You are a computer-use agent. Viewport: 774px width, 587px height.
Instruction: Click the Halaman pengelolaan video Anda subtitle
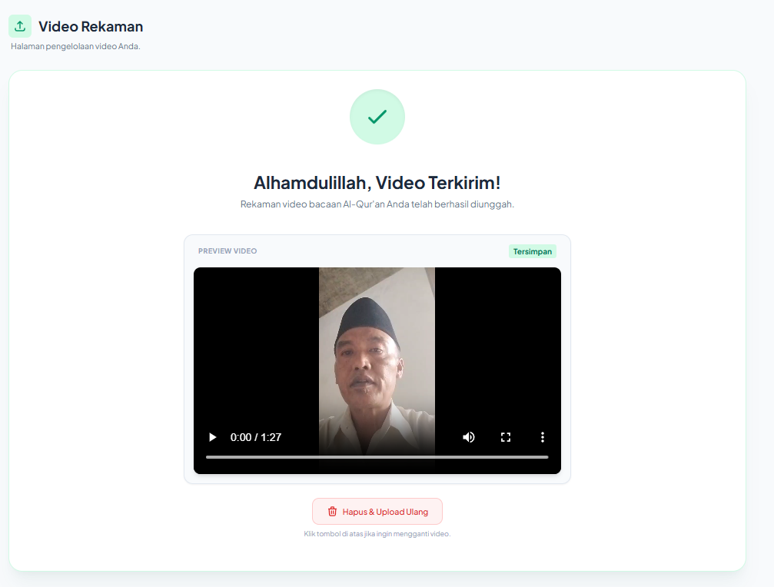[x=75, y=46]
